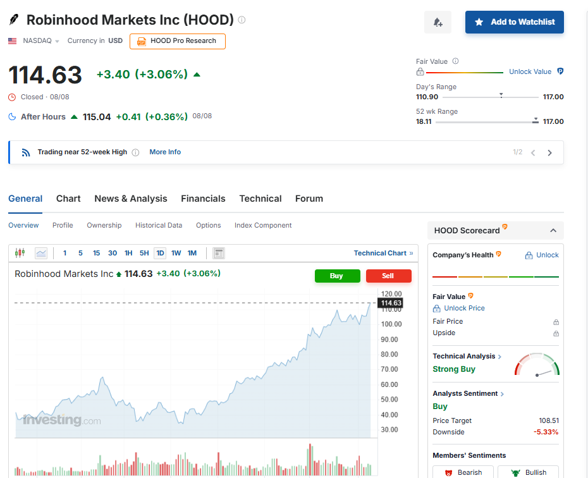Select candlestick chart type icon

pos(20,253)
